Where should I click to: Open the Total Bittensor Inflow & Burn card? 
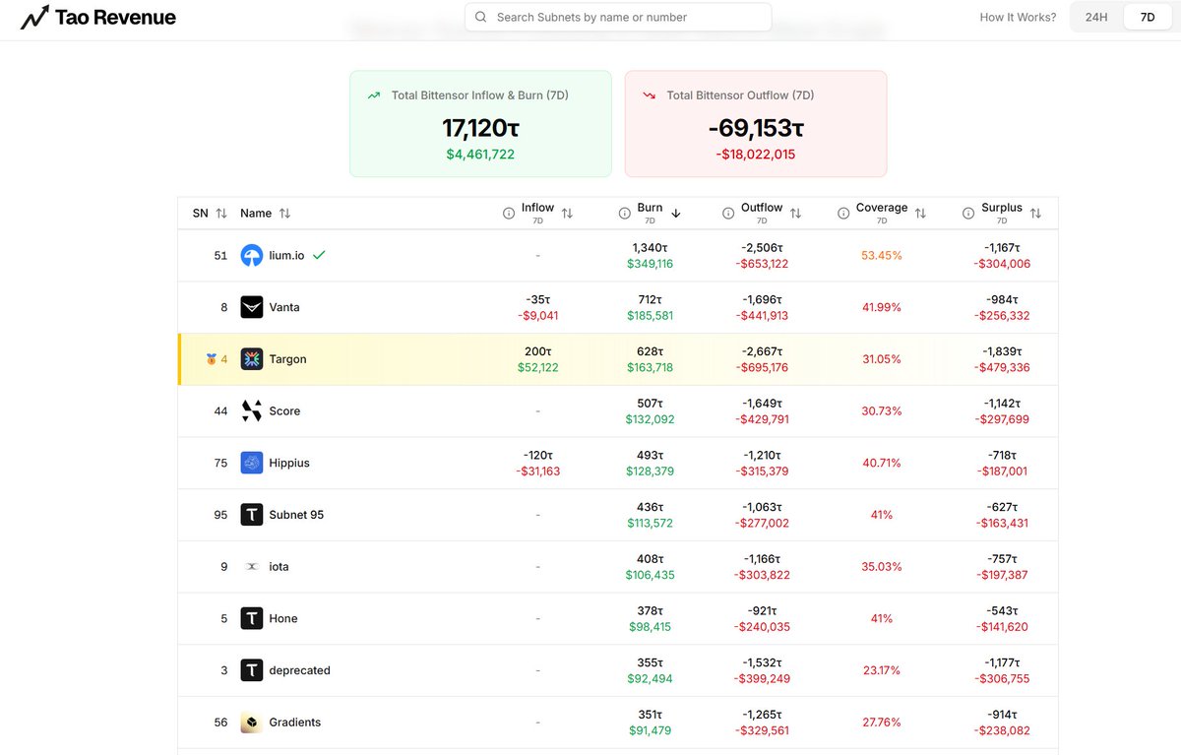tap(480, 124)
